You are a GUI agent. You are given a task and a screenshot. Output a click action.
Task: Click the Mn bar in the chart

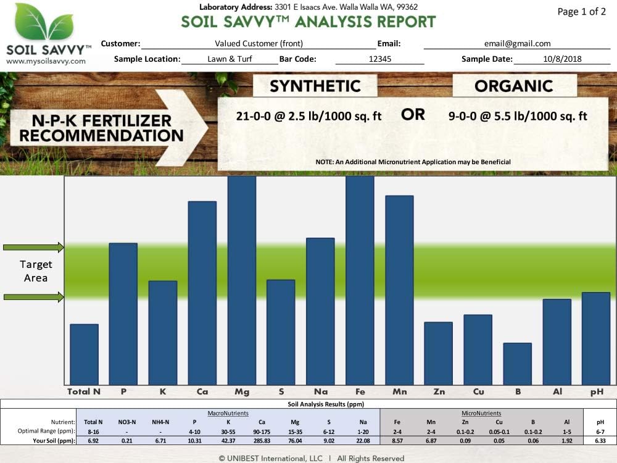399,290
